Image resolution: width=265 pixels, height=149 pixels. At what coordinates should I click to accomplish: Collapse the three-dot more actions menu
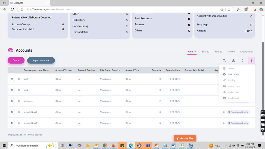251,61
